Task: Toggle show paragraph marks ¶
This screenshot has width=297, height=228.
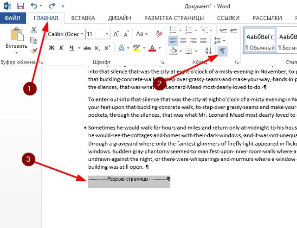Action: pos(222,51)
